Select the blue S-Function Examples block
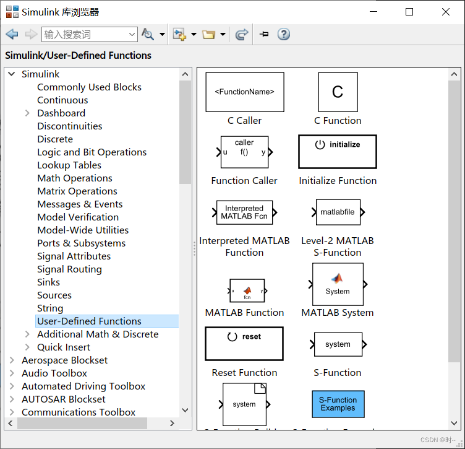Image resolution: width=465 pixels, height=449 pixels. point(338,404)
